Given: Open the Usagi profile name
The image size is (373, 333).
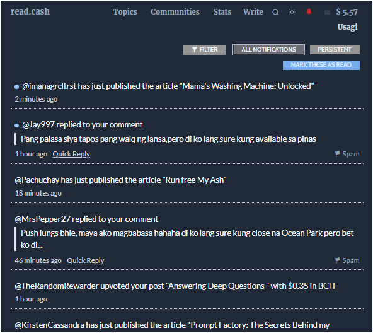Looking at the screenshot, I should (347, 27).
